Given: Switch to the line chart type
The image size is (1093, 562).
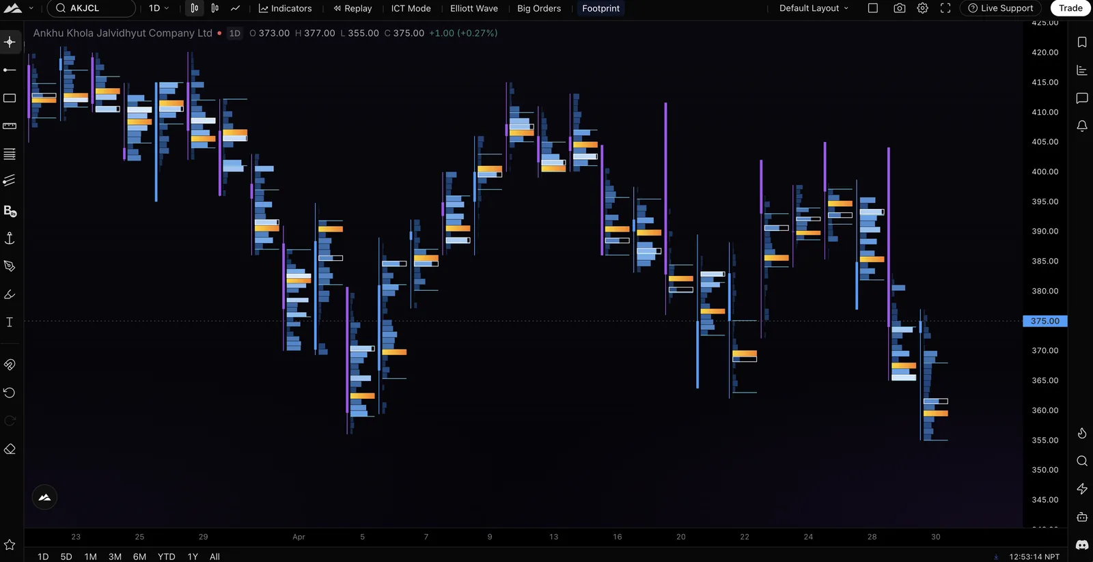Looking at the screenshot, I should coord(235,8).
